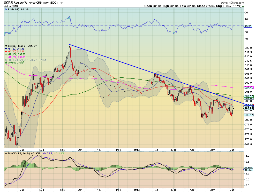
Task: Click the RSI(14) indicator icon
Action: (6, 9)
